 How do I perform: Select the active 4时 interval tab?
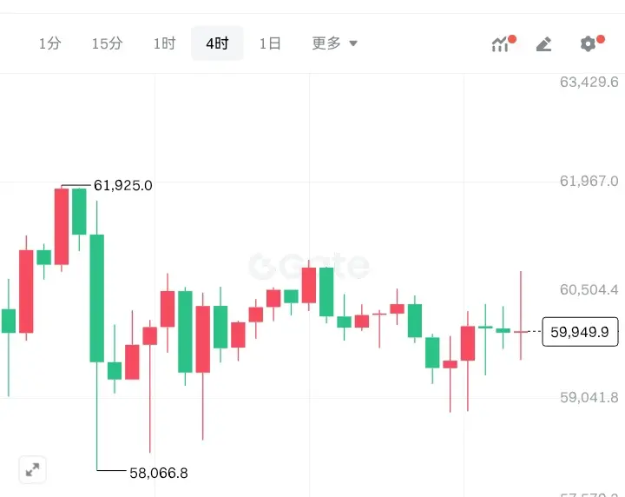tap(217, 43)
